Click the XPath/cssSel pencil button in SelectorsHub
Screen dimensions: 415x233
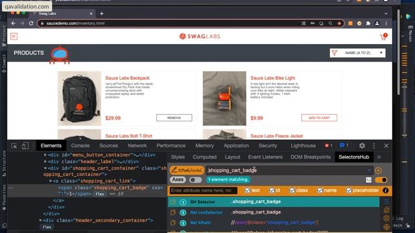click(x=187, y=170)
